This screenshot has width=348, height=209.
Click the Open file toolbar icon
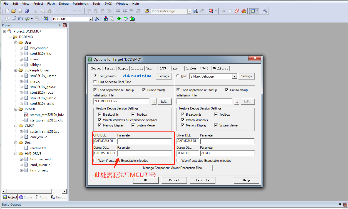pos(14,11)
